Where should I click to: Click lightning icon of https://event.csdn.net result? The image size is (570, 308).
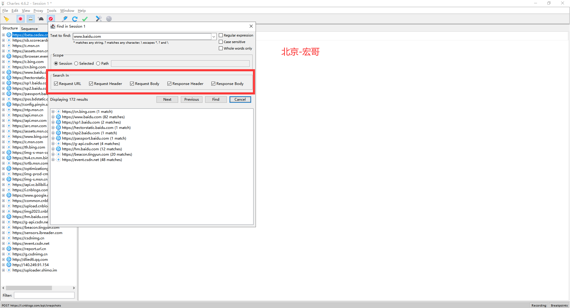(58, 160)
